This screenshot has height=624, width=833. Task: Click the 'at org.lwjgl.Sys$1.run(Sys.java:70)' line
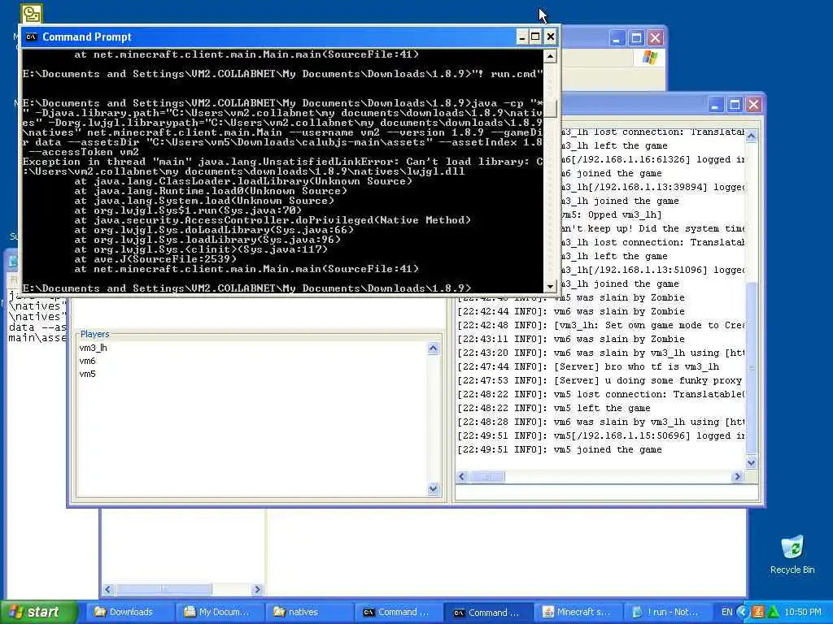coord(188,210)
